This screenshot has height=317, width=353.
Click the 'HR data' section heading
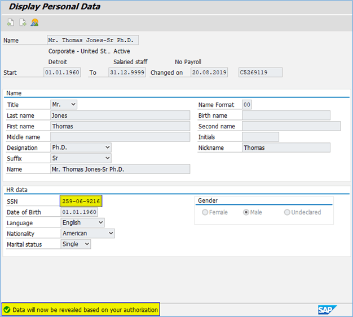coord(17,190)
